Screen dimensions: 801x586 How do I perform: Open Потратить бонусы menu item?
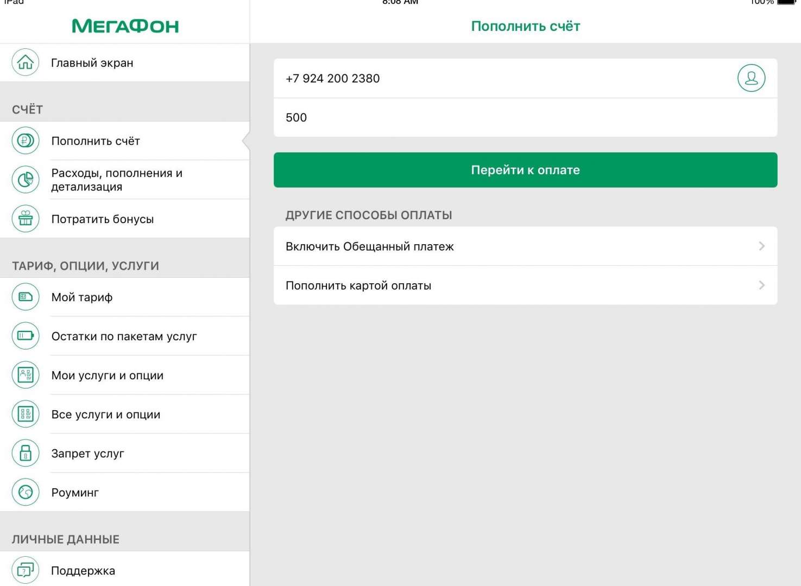(125, 219)
